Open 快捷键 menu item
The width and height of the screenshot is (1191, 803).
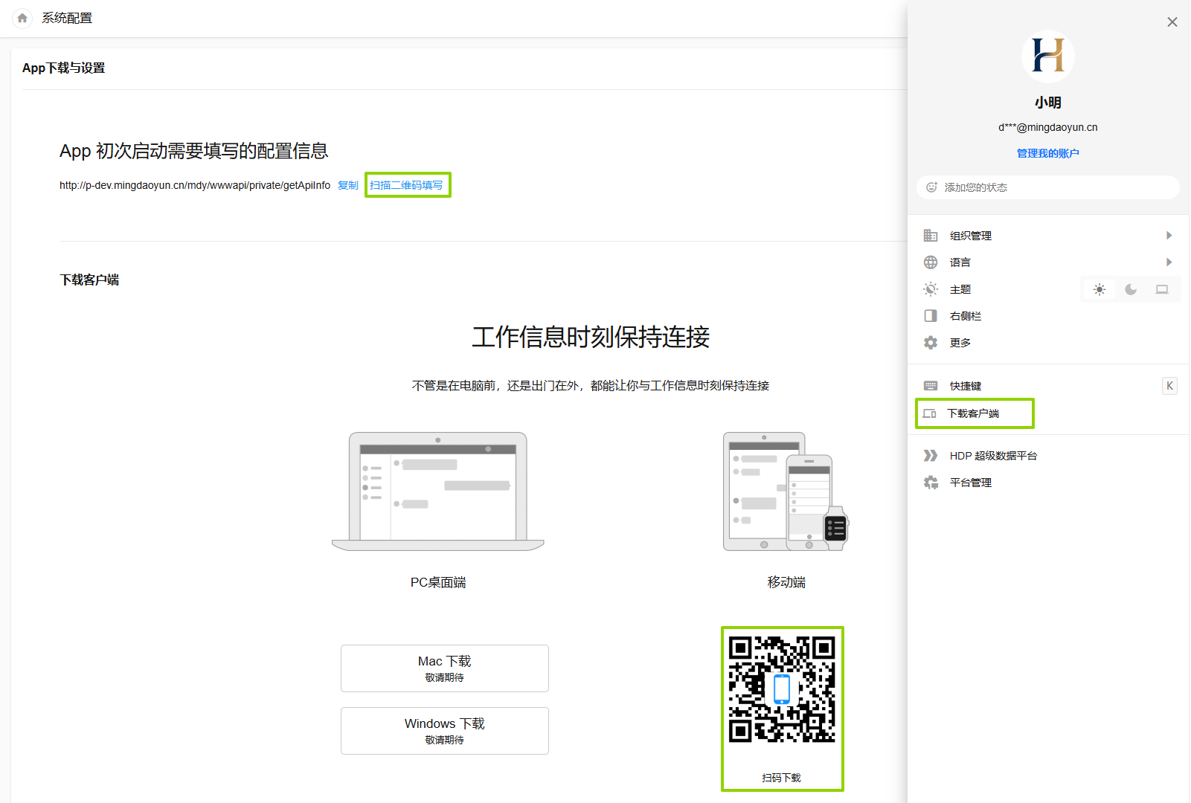coord(1048,386)
